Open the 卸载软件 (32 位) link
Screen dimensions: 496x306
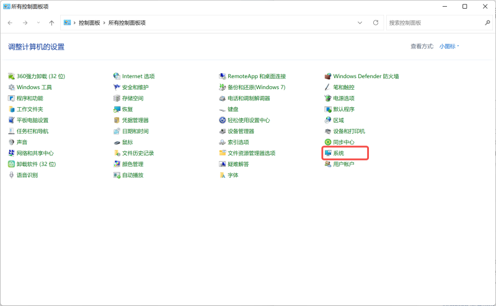pyautogui.click(x=36, y=164)
